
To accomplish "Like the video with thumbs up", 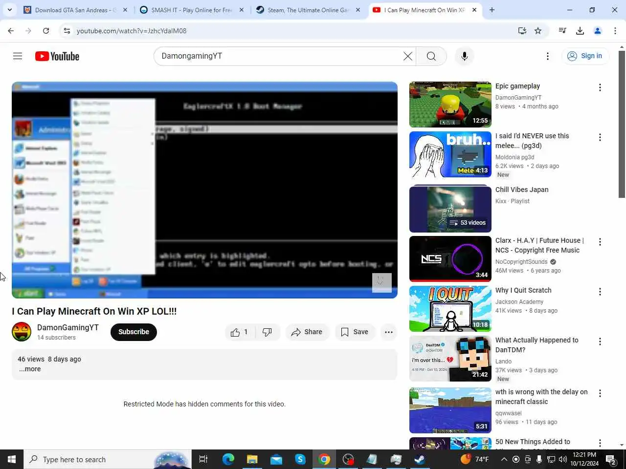I will click(239, 332).
